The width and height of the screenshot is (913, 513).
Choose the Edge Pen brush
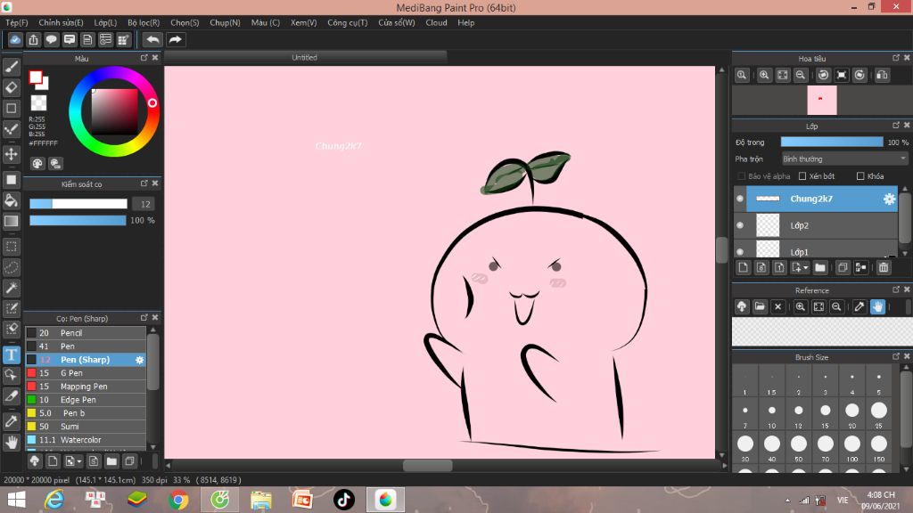tap(85, 400)
